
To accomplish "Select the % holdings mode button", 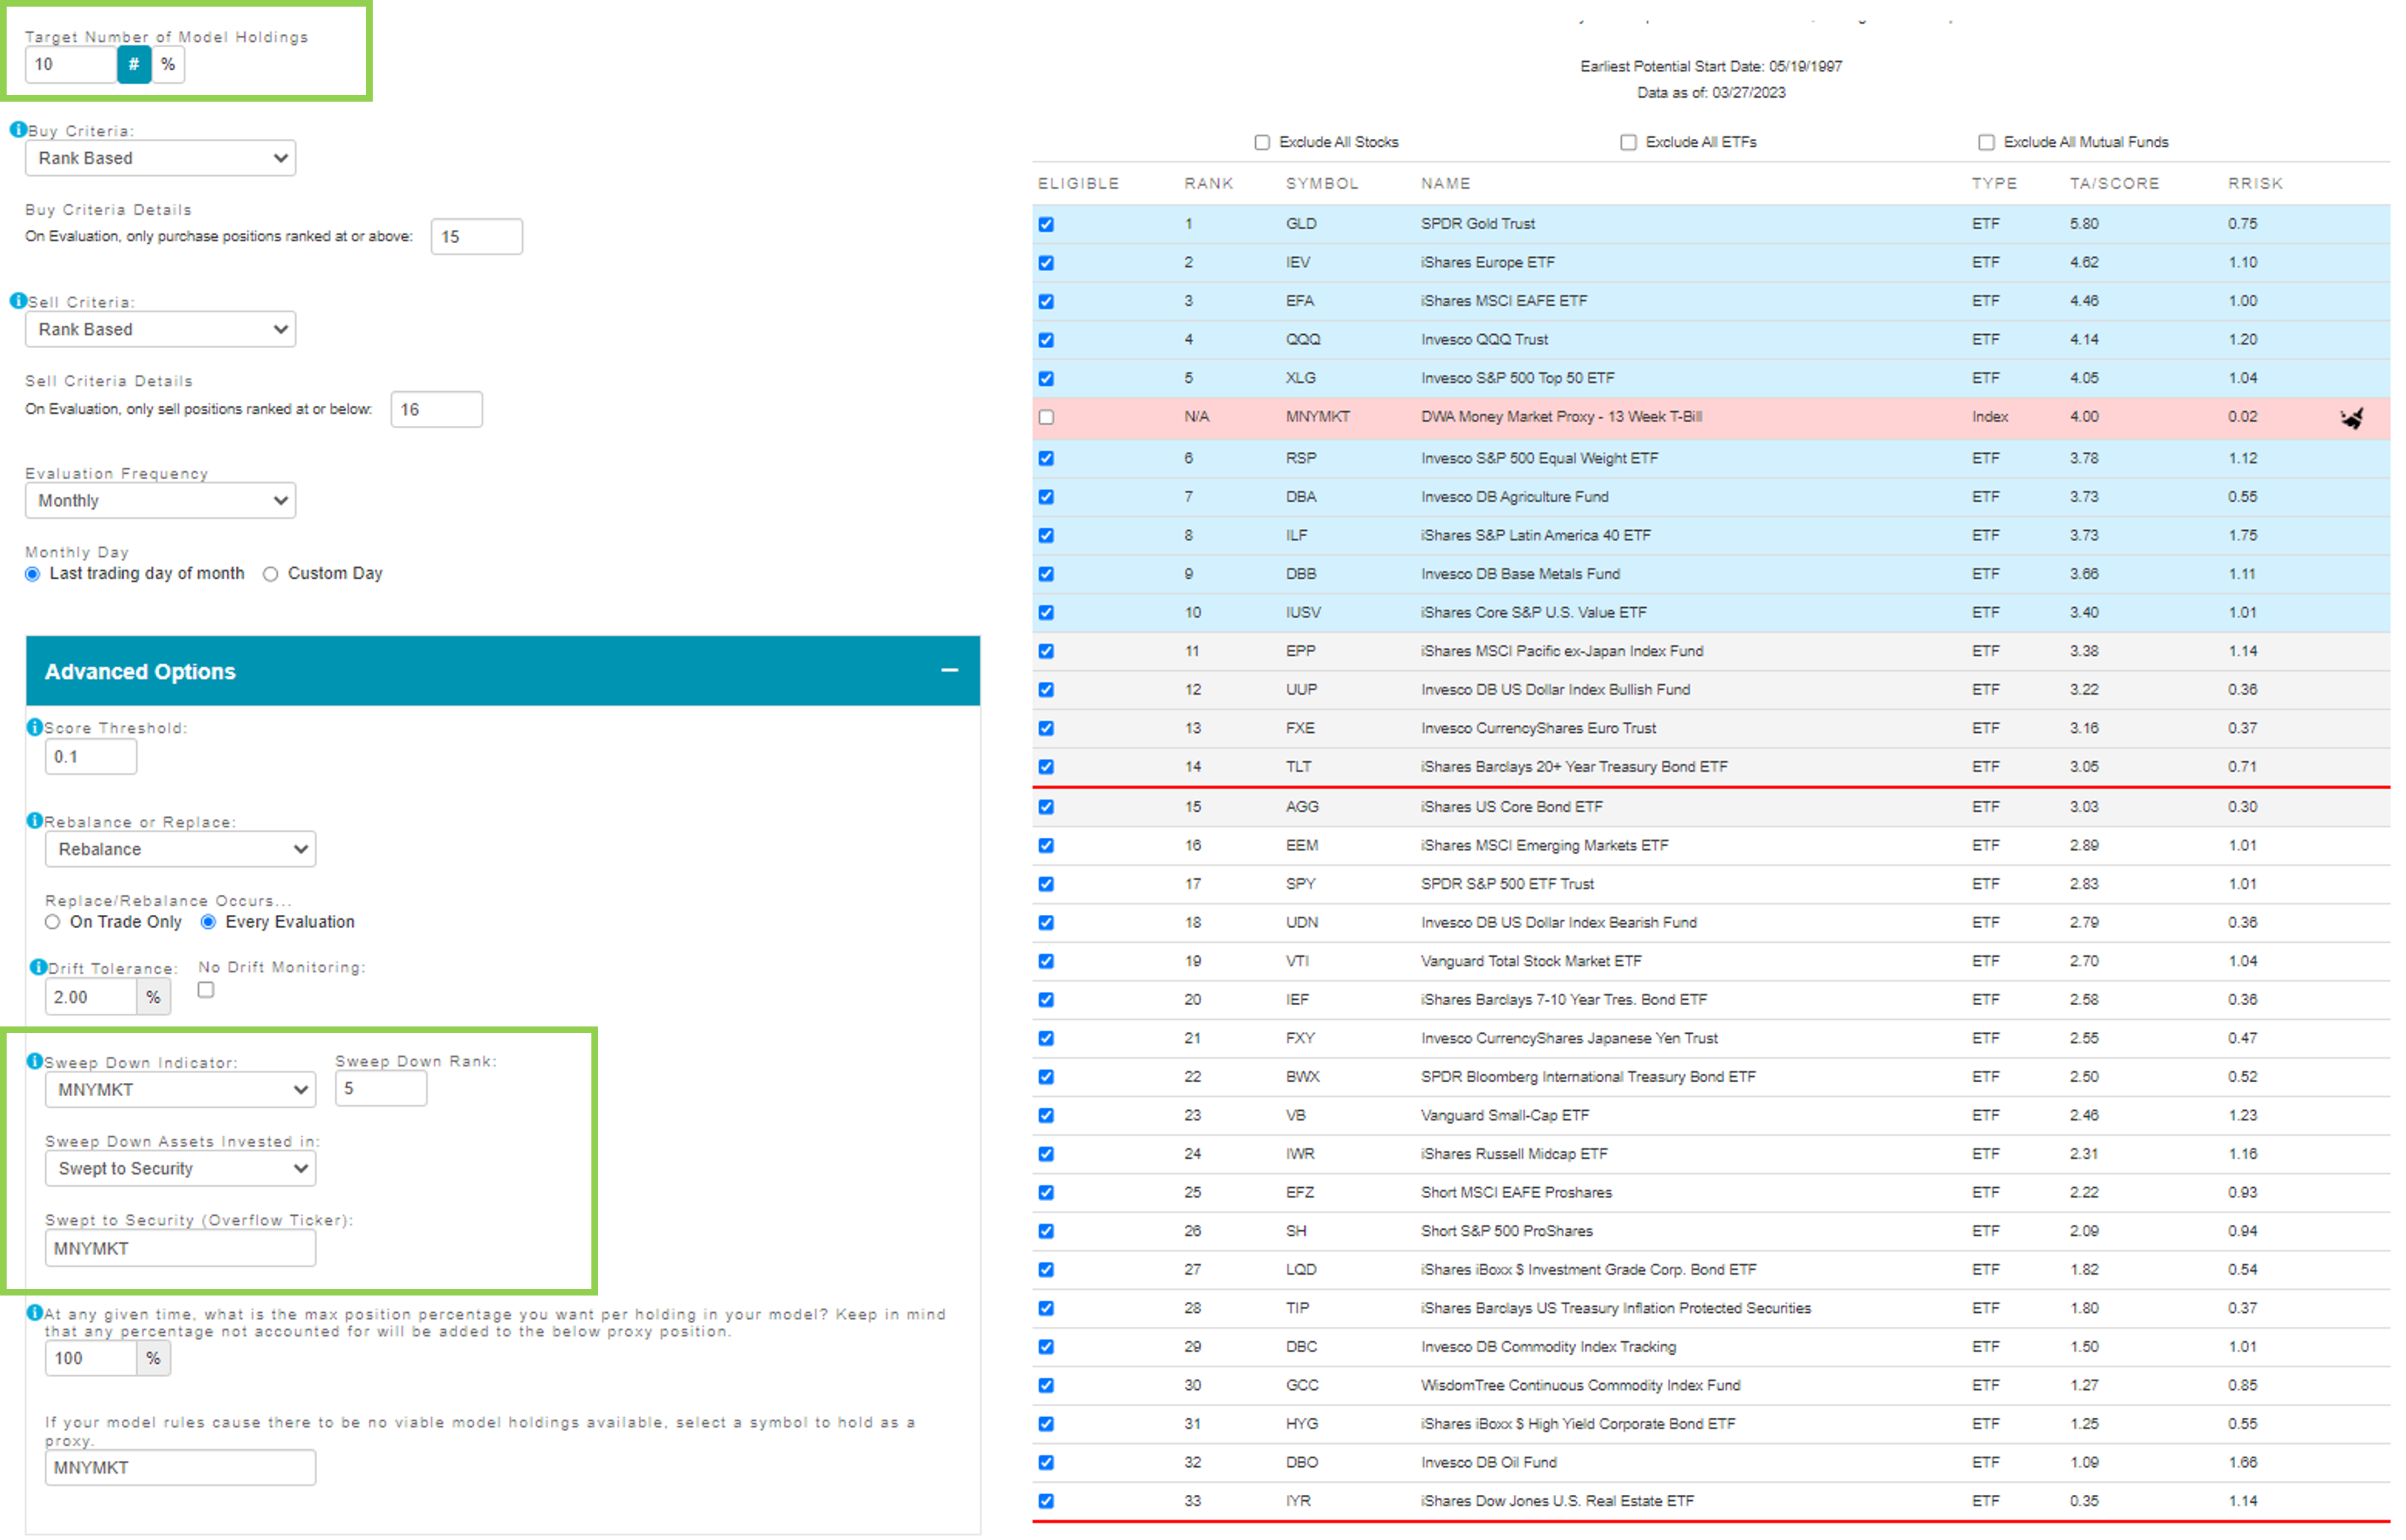I will [x=168, y=65].
